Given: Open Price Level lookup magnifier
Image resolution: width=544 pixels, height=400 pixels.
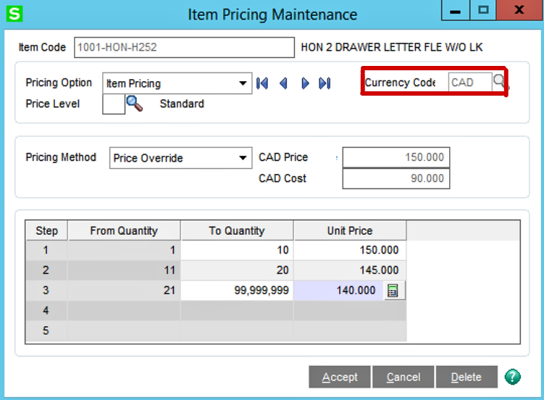Looking at the screenshot, I should [135, 104].
